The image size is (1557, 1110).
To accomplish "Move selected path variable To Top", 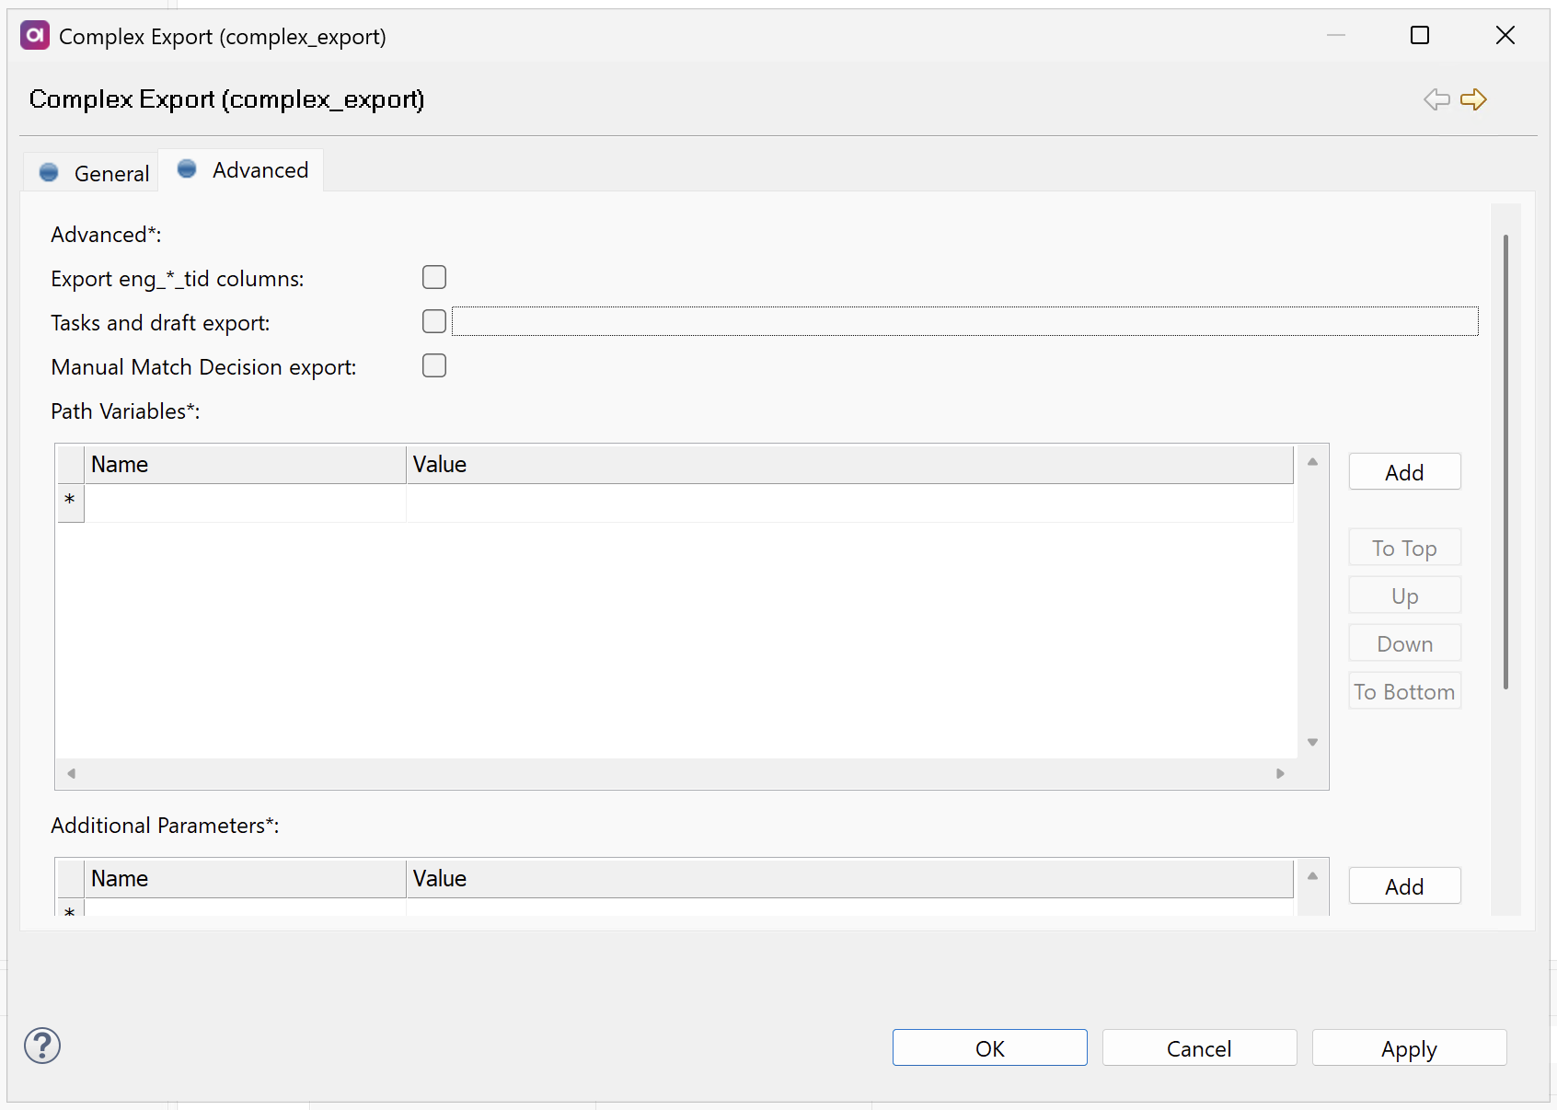I will 1403,547.
